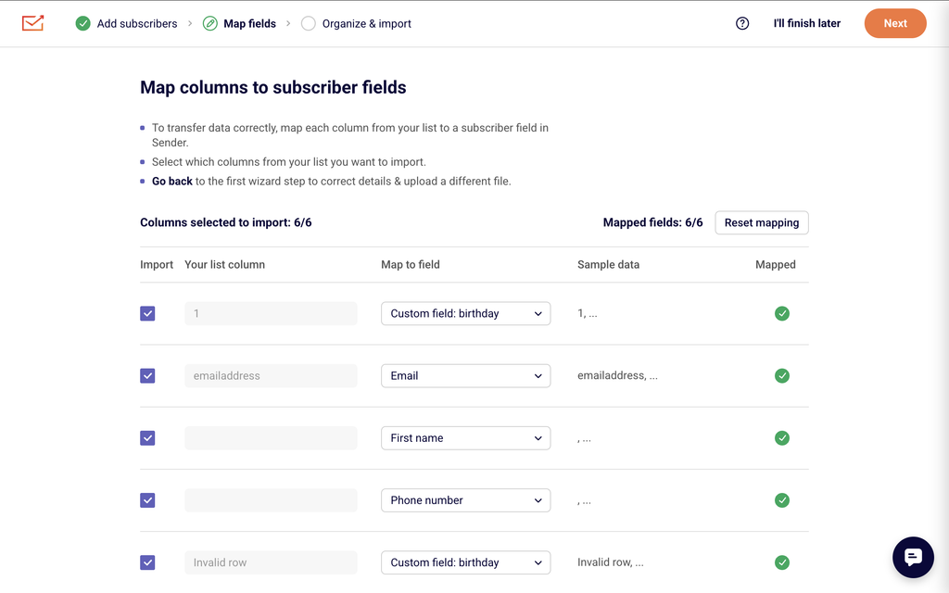Uncheck import checkbox in Phone number row

(147, 500)
